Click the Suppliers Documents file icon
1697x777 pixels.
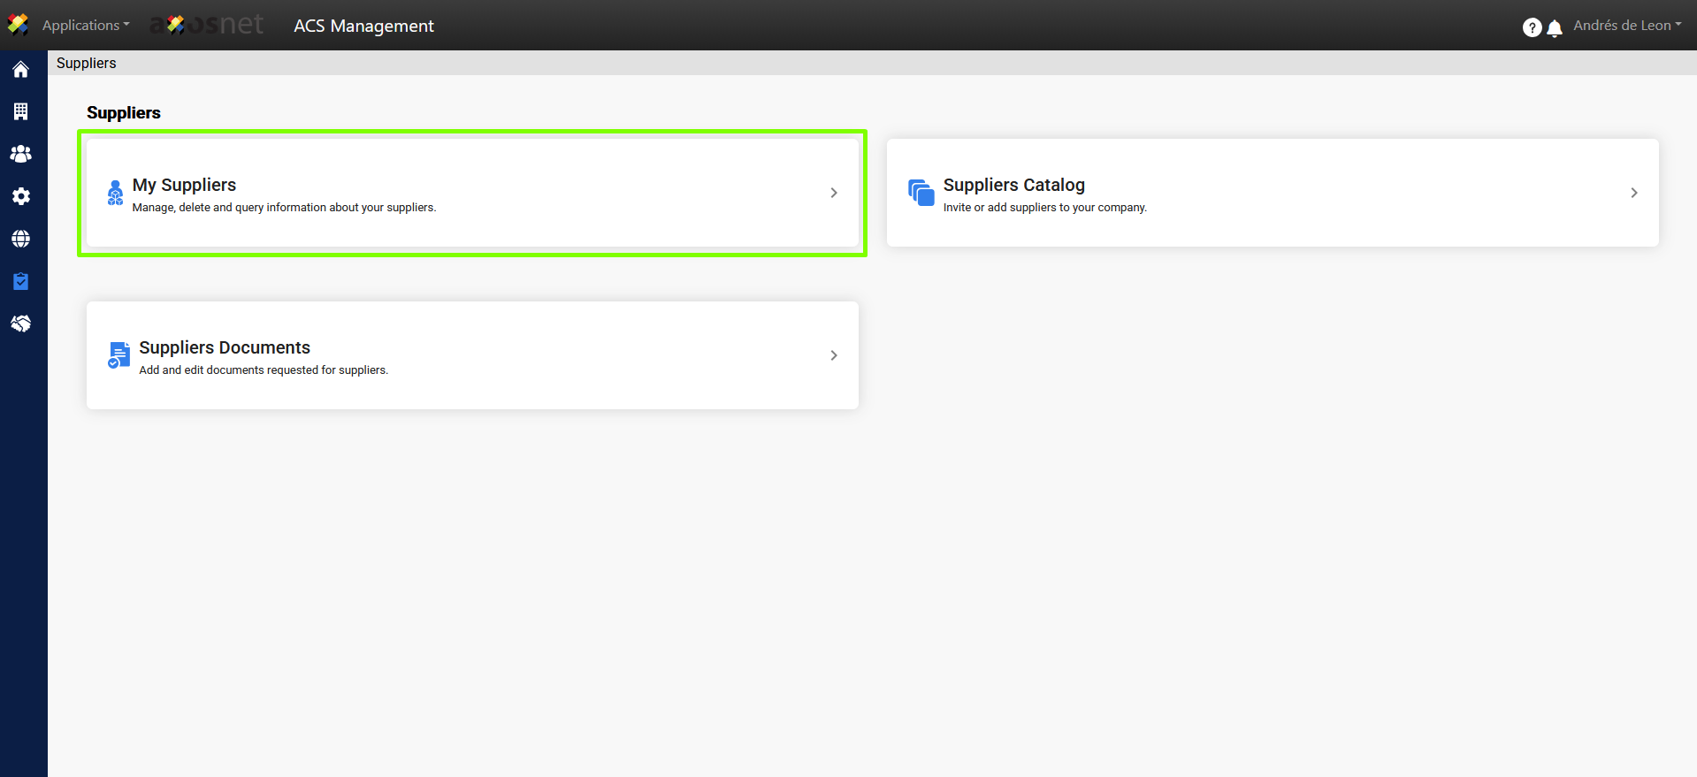coord(118,355)
